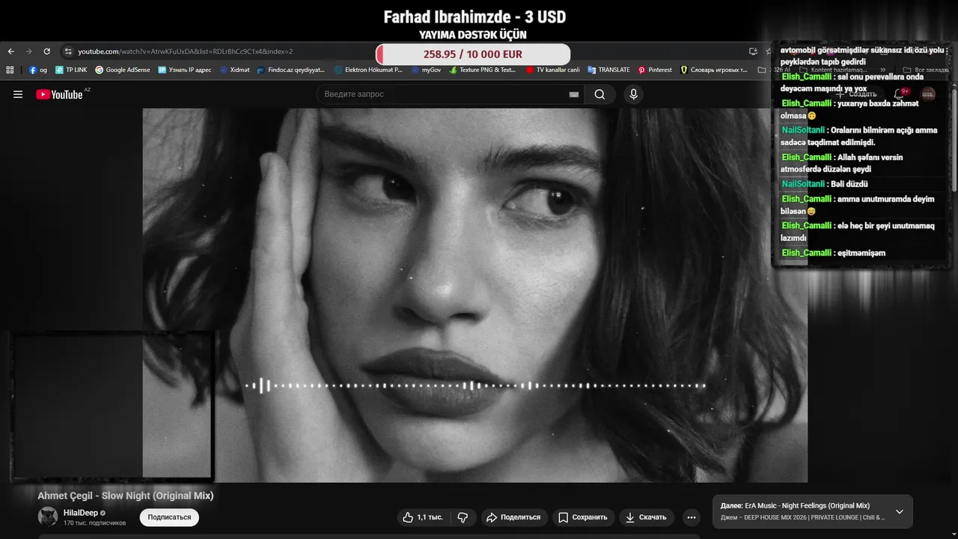Open the account avatar menu
Screen dimensions: 958x539
click(928, 94)
